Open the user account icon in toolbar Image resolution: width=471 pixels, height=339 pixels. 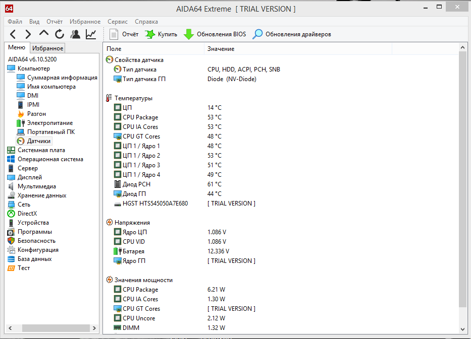coord(75,34)
